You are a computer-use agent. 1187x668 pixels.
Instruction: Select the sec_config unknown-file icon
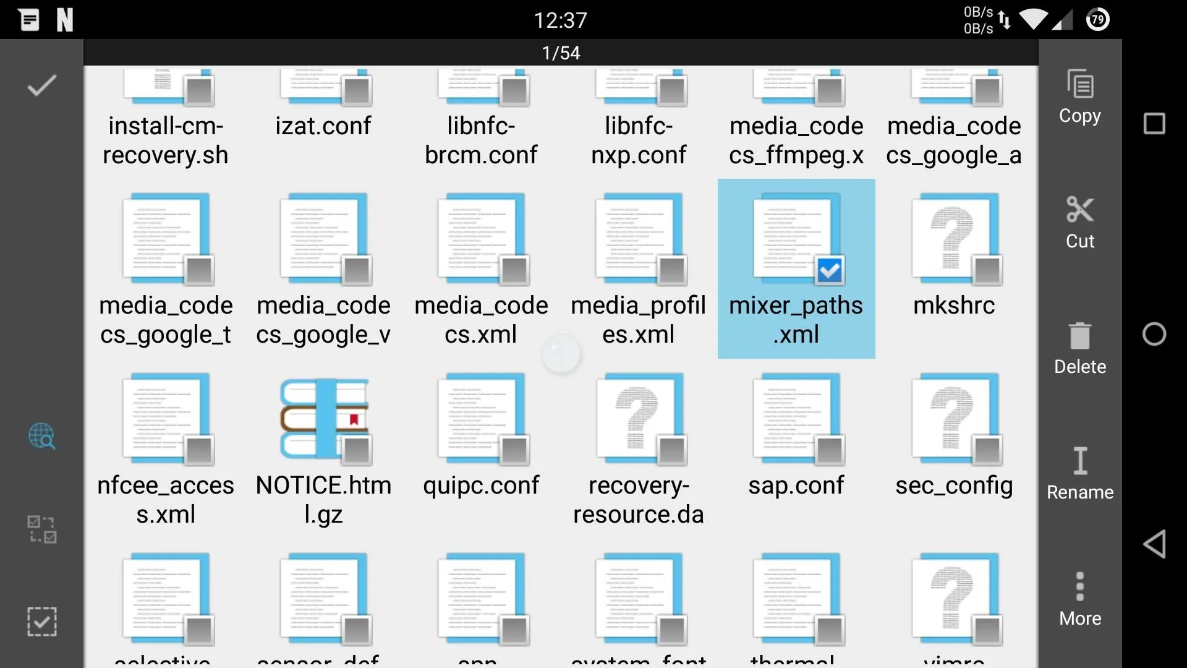point(955,418)
